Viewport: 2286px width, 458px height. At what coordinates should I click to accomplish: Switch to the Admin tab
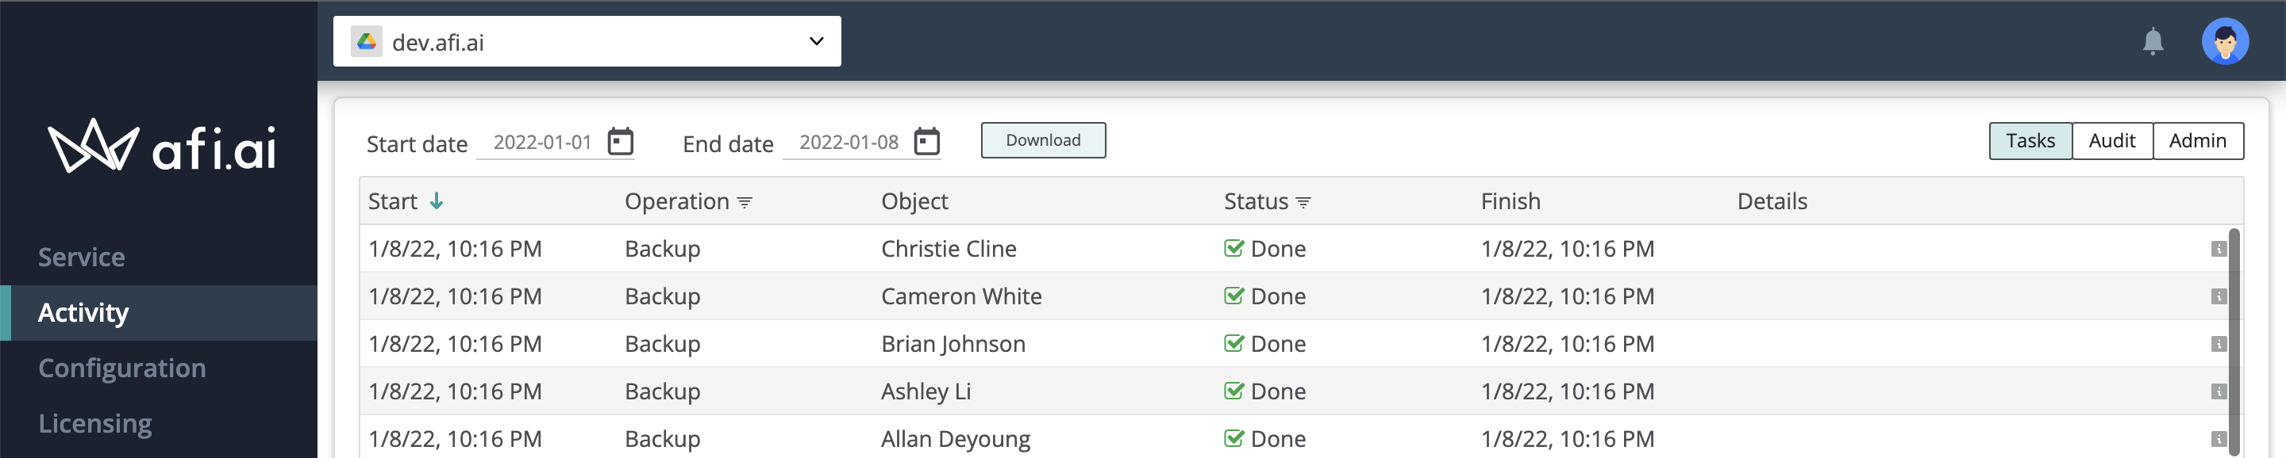click(2197, 141)
